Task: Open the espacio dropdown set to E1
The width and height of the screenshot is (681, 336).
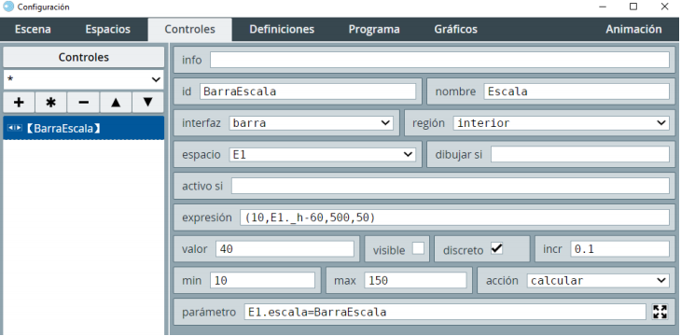Action: pyautogui.click(x=322, y=154)
